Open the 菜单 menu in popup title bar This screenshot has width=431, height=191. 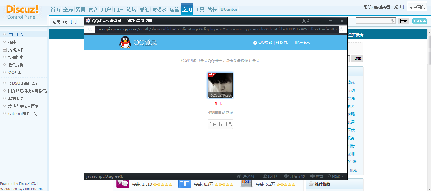pos(306,21)
